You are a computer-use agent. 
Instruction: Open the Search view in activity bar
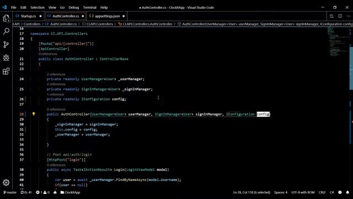coord(6,31)
